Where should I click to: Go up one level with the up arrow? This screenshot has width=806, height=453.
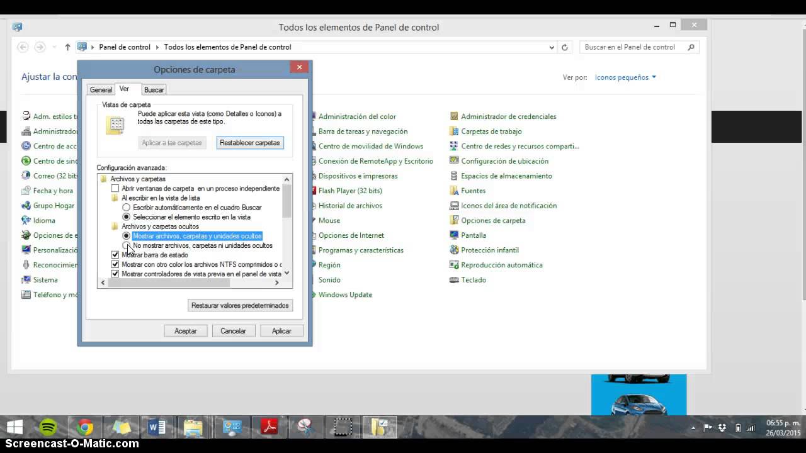point(67,47)
